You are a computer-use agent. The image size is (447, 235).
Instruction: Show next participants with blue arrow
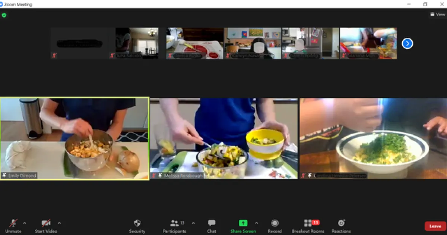click(407, 44)
